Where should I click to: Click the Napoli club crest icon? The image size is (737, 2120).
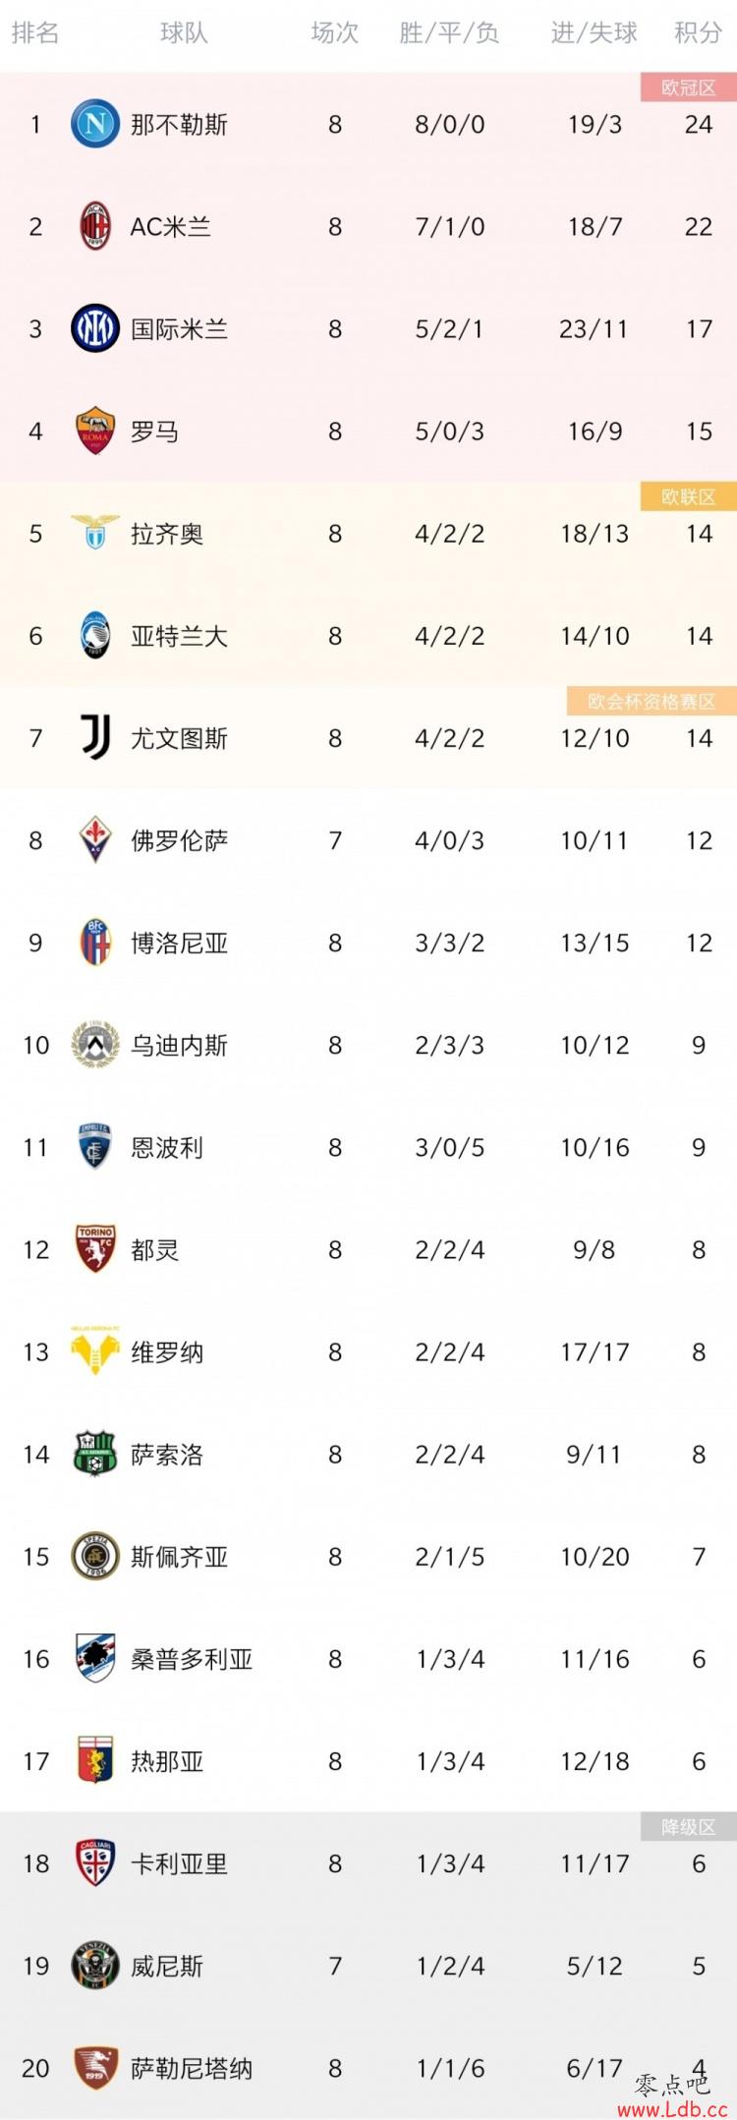pos(95,124)
